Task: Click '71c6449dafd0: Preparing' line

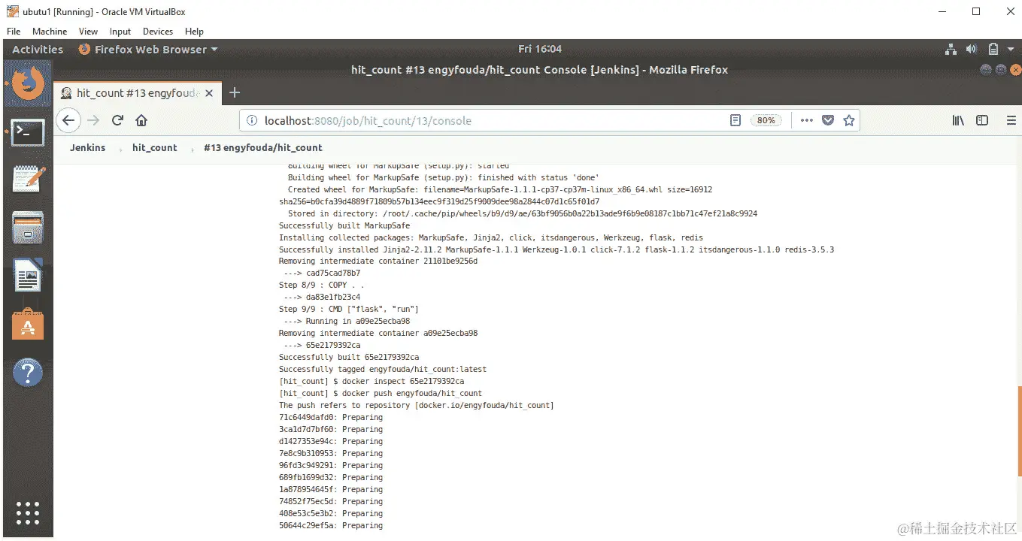Action: pyautogui.click(x=331, y=418)
